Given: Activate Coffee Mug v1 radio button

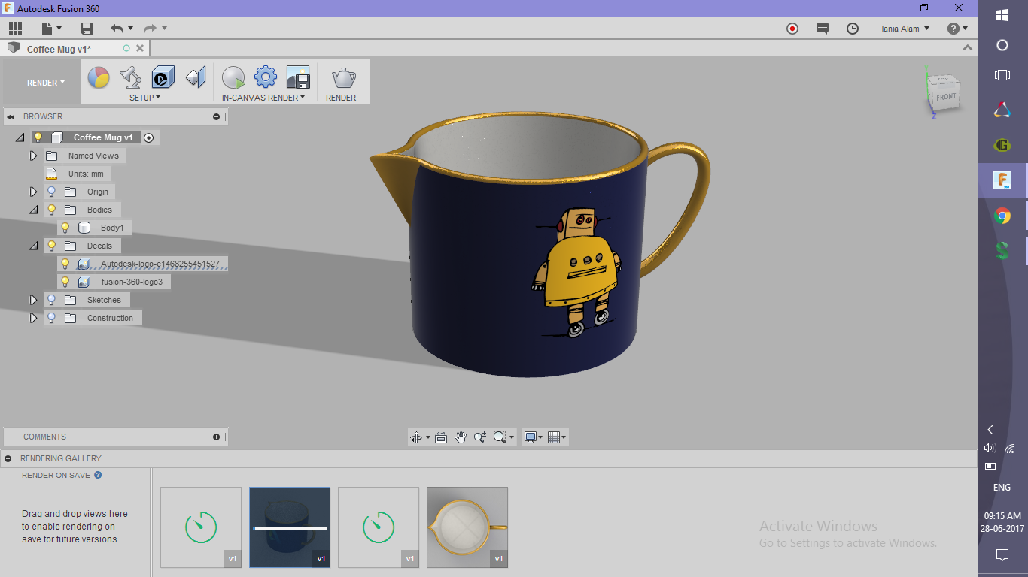Looking at the screenshot, I should [x=149, y=137].
